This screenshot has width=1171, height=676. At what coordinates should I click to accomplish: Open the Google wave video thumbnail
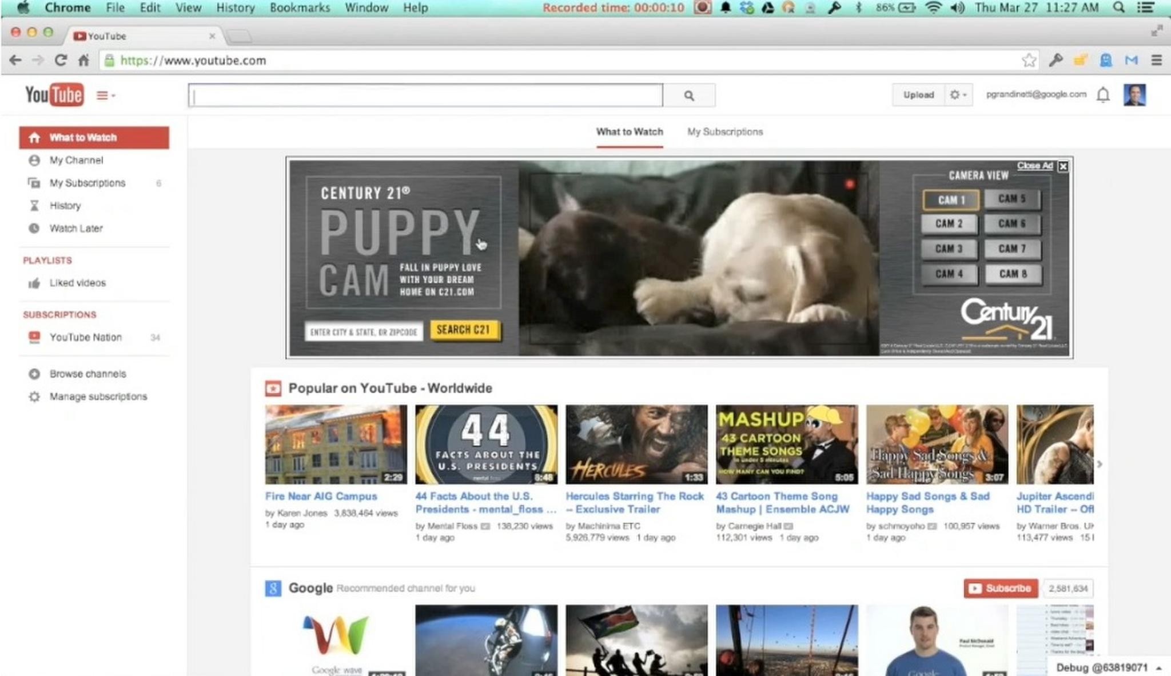pyautogui.click(x=336, y=641)
